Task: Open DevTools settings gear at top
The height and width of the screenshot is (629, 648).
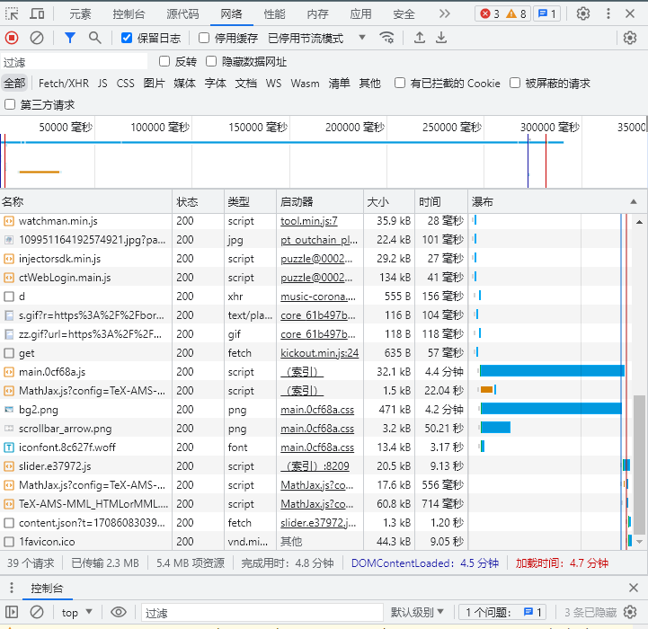Action: click(x=583, y=13)
